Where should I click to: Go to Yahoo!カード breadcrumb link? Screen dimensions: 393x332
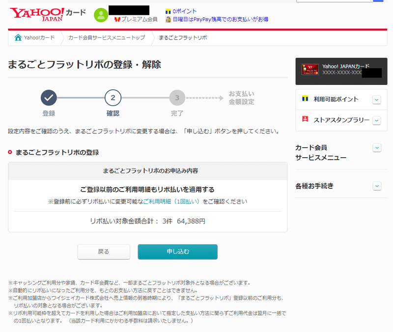[39, 38]
